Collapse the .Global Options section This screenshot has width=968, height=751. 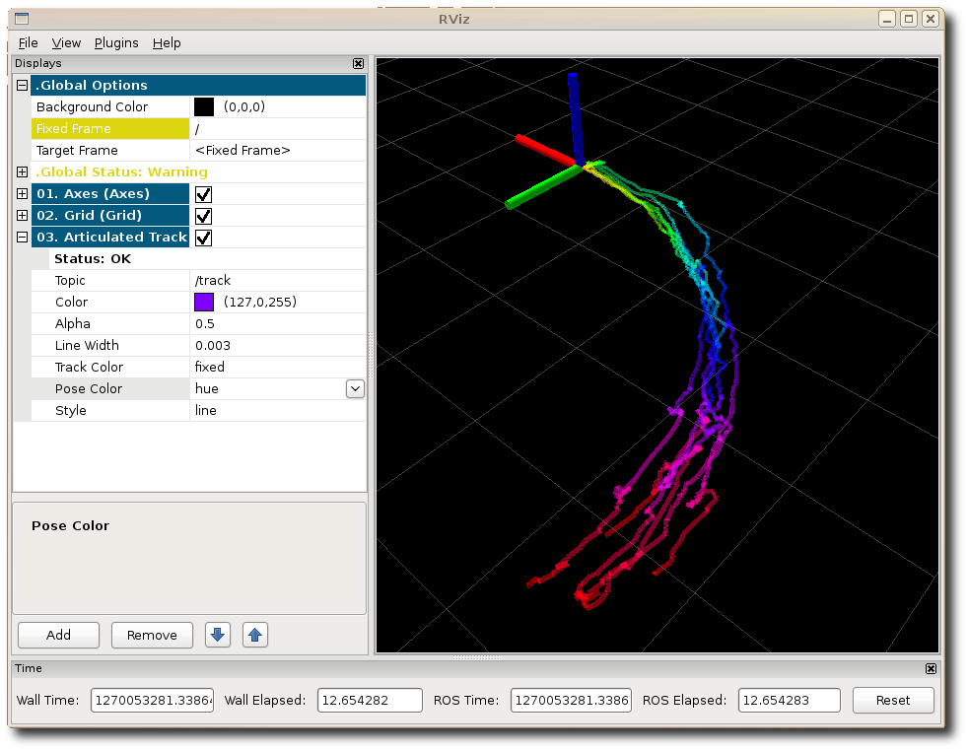(x=22, y=86)
